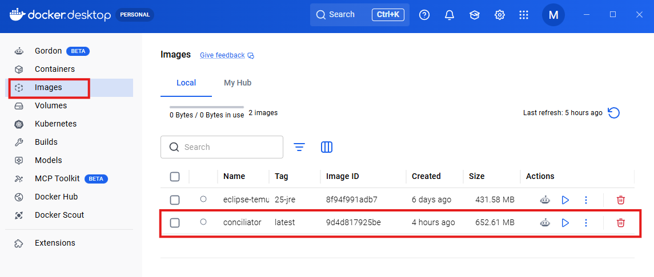The width and height of the screenshot is (654, 277).
Task: Open the conciliator image name
Action: tap(242, 222)
